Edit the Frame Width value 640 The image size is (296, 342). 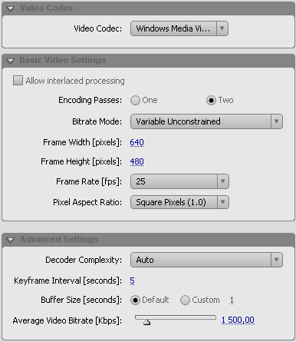pos(136,142)
